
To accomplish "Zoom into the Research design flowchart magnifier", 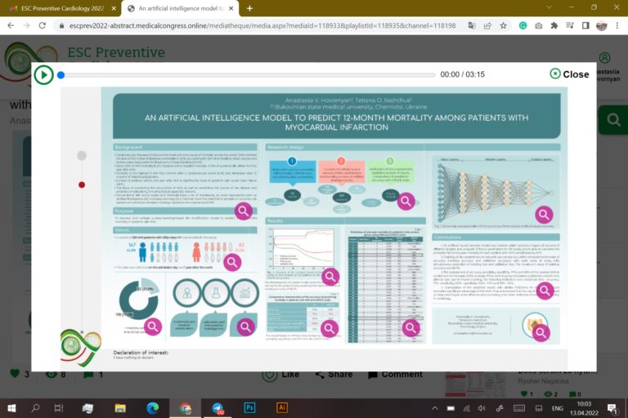I will click(406, 201).
